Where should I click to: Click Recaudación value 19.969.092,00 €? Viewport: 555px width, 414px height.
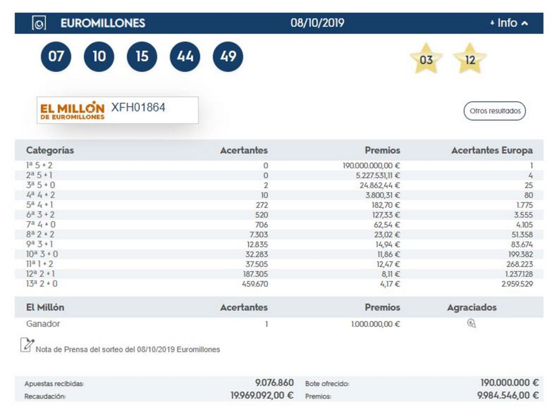pos(262,396)
